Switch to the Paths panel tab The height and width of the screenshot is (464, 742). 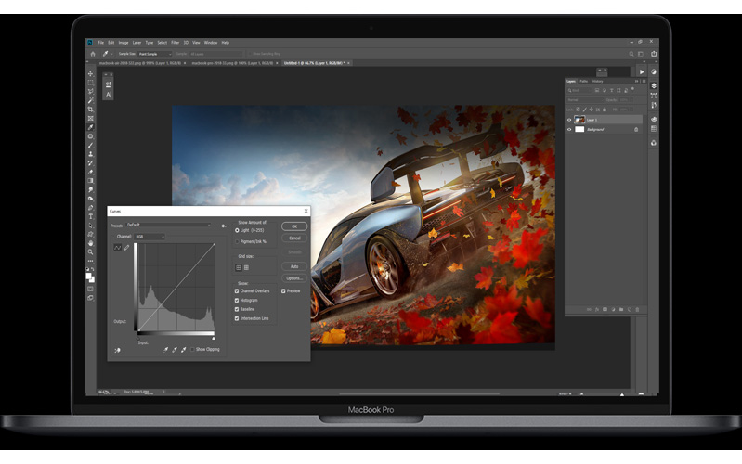coord(584,81)
